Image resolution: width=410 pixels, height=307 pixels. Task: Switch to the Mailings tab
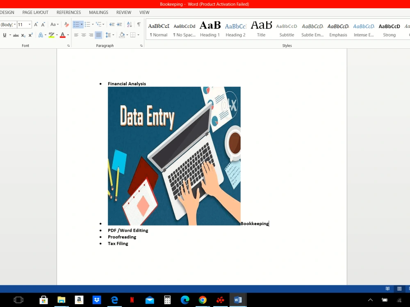click(x=98, y=12)
